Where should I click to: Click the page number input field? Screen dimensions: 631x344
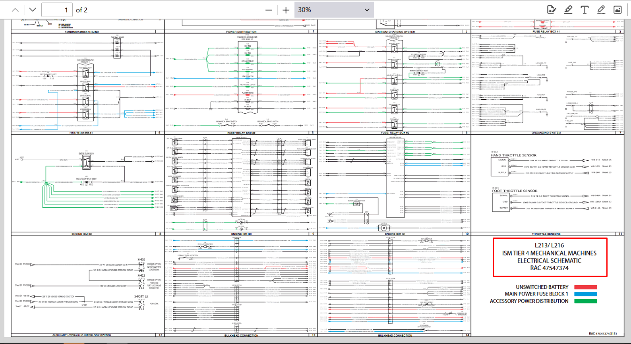pyautogui.click(x=57, y=10)
